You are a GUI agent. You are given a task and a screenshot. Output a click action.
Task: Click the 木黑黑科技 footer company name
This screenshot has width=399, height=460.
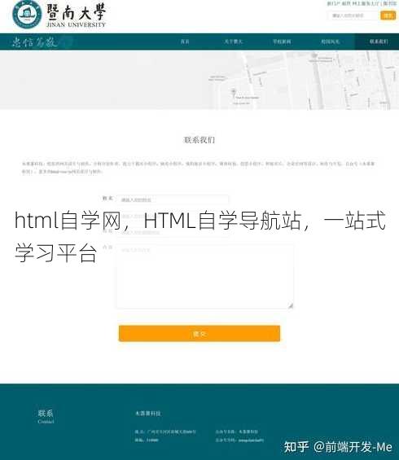coord(148,413)
